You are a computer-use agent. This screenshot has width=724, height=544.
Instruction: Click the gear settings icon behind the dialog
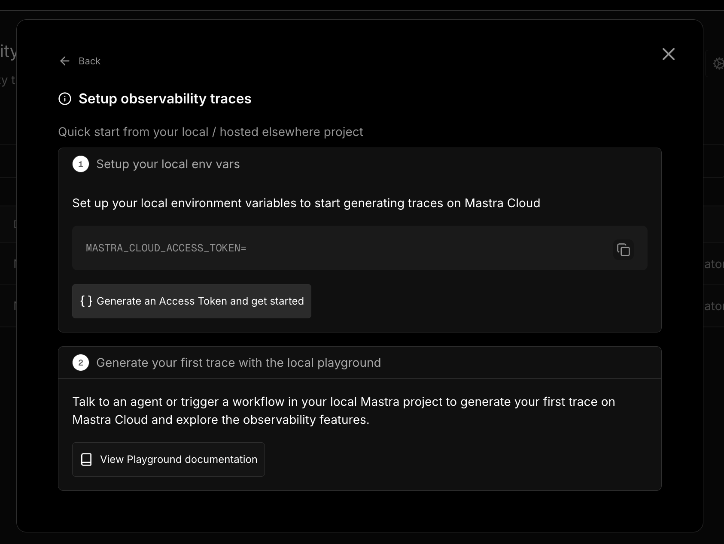(718, 63)
